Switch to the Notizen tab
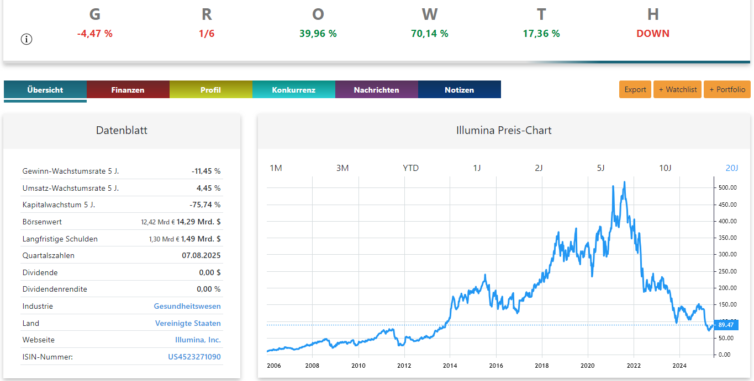Screen dimensions: 754x381 (x=460, y=90)
